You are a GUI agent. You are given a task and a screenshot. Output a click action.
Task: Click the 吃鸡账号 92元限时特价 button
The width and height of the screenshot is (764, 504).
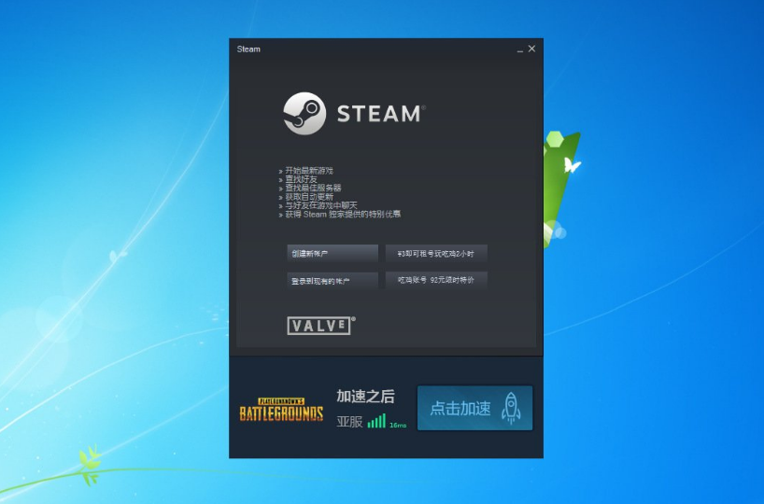[436, 280]
